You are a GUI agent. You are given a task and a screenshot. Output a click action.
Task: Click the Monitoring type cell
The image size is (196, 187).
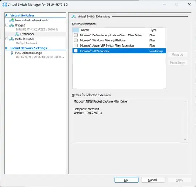(x=156, y=51)
